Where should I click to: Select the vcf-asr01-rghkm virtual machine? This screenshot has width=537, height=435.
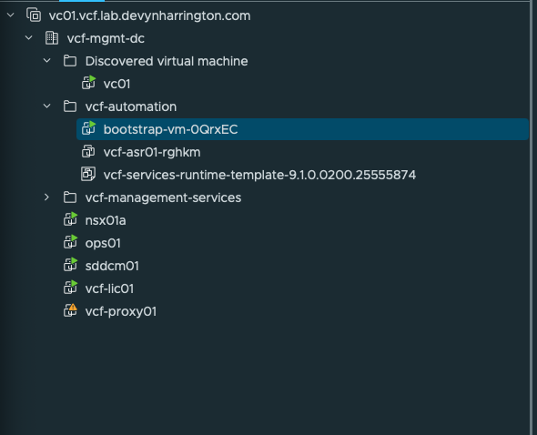(152, 152)
